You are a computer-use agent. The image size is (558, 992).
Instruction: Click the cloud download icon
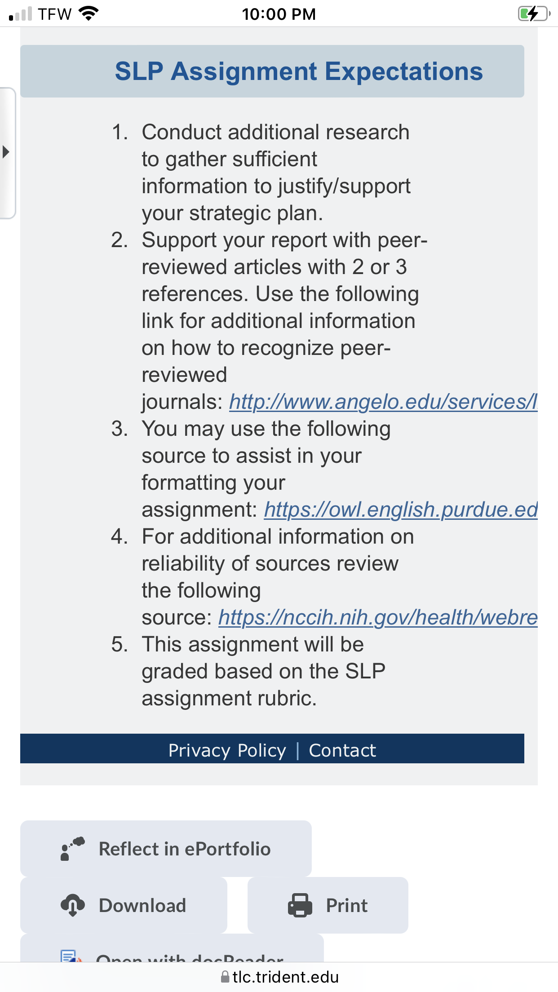[x=73, y=905]
